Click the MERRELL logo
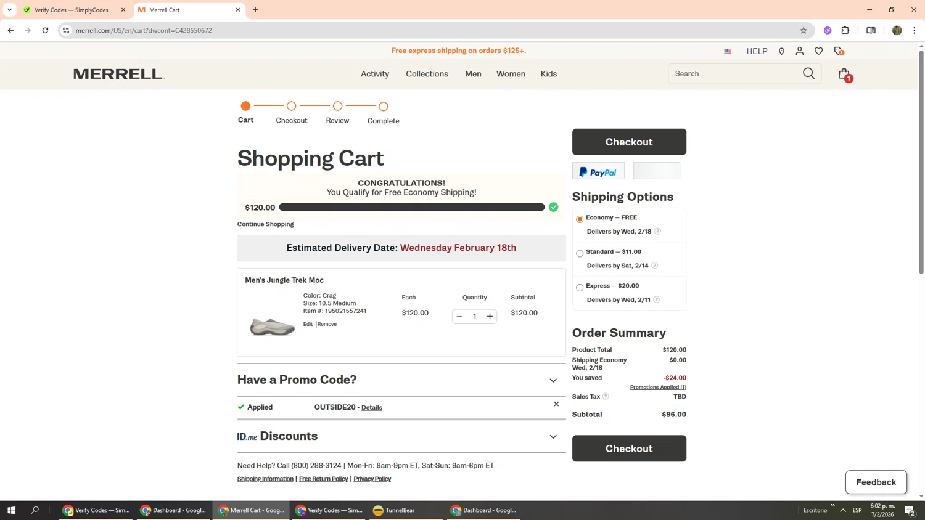Image resolution: width=925 pixels, height=520 pixels. (x=119, y=74)
